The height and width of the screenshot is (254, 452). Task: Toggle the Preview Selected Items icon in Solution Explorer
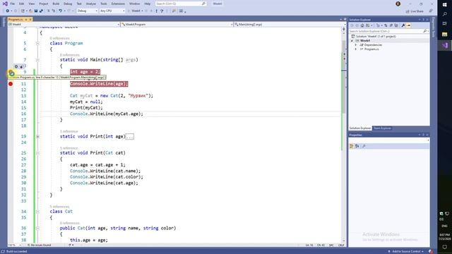click(408, 25)
